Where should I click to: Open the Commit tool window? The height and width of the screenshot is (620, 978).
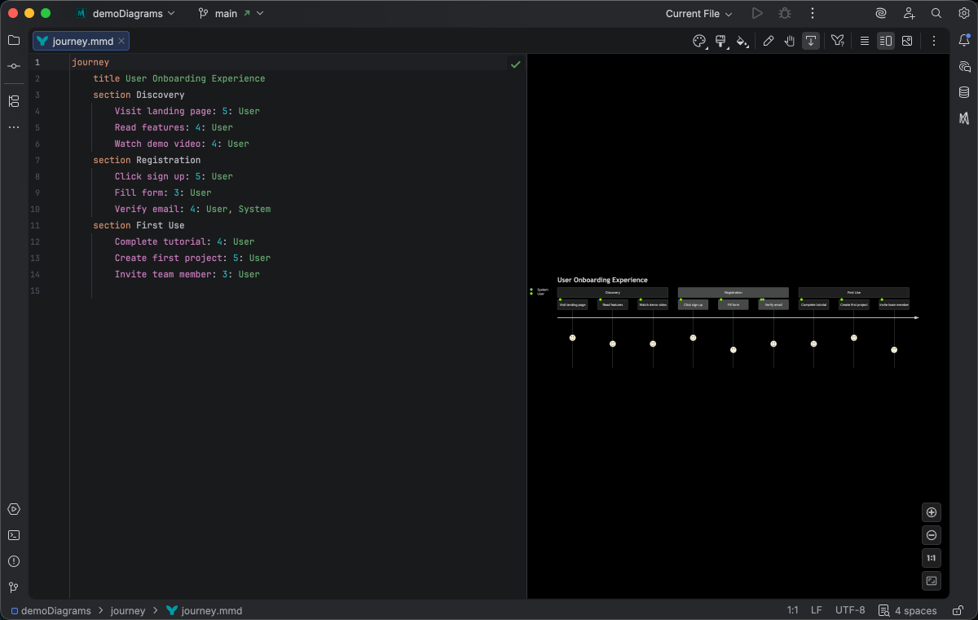point(14,66)
